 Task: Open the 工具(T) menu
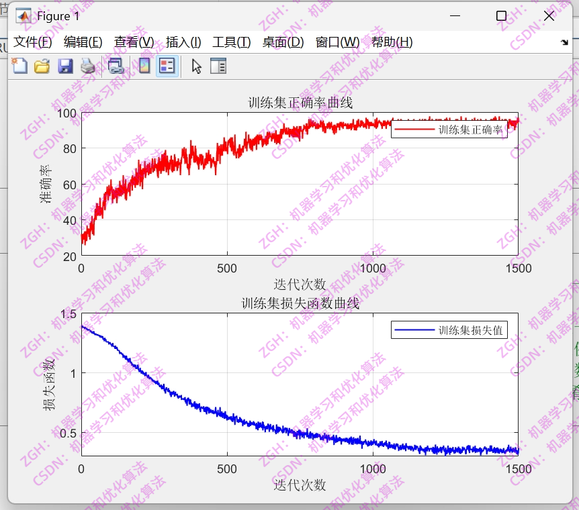point(232,42)
